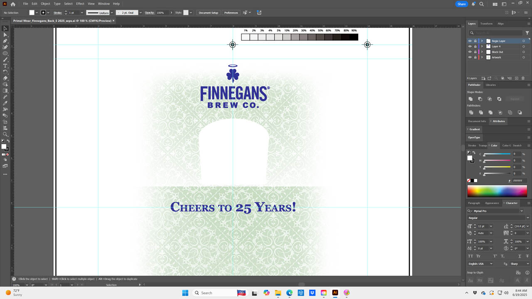Create a new layer with the plus icon
This screenshot has height=299, width=532.
517,78
